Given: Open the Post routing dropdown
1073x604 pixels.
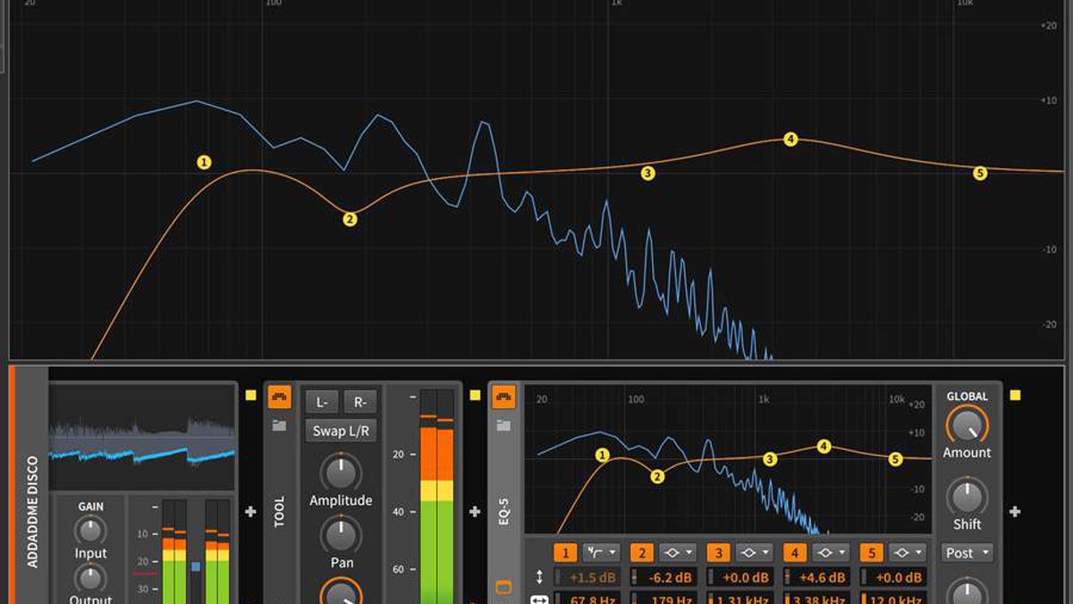Looking at the screenshot, I should point(967,553).
